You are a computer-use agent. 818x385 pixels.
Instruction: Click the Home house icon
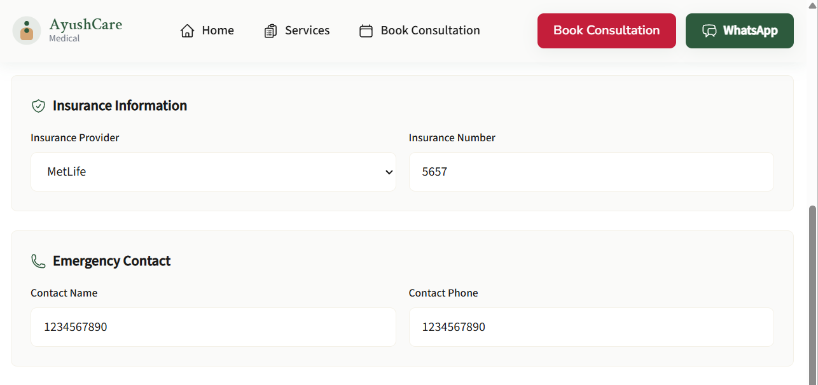[x=187, y=31]
